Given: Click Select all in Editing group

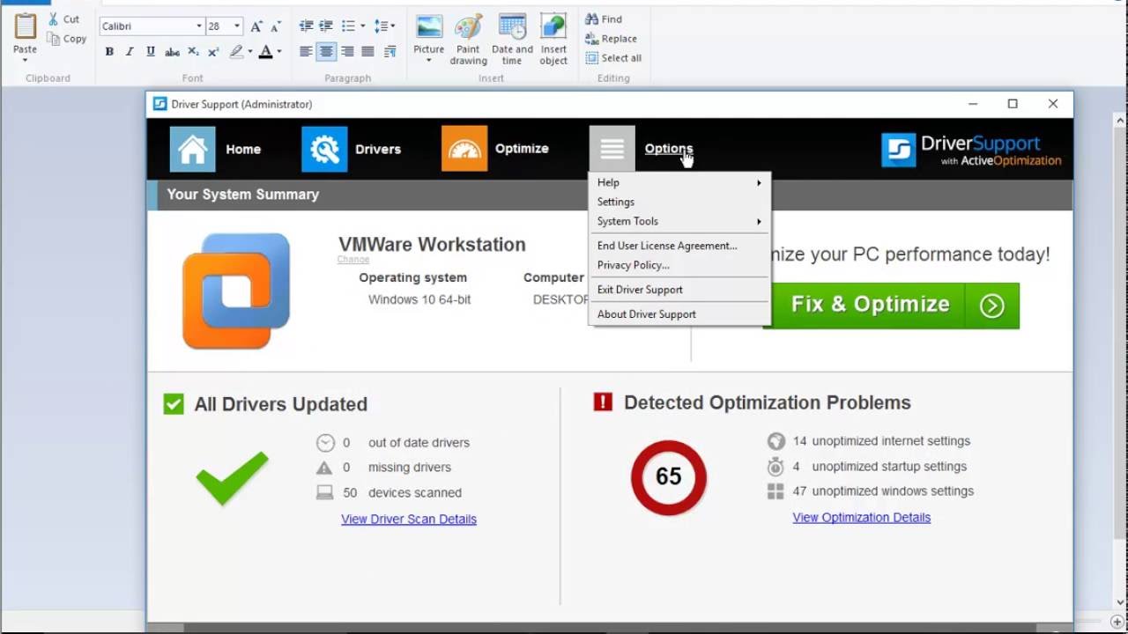Looking at the screenshot, I should [613, 58].
